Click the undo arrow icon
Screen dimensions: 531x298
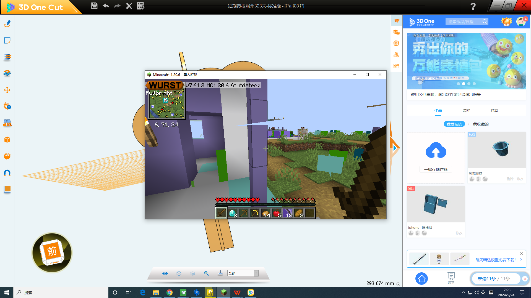tap(106, 6)
